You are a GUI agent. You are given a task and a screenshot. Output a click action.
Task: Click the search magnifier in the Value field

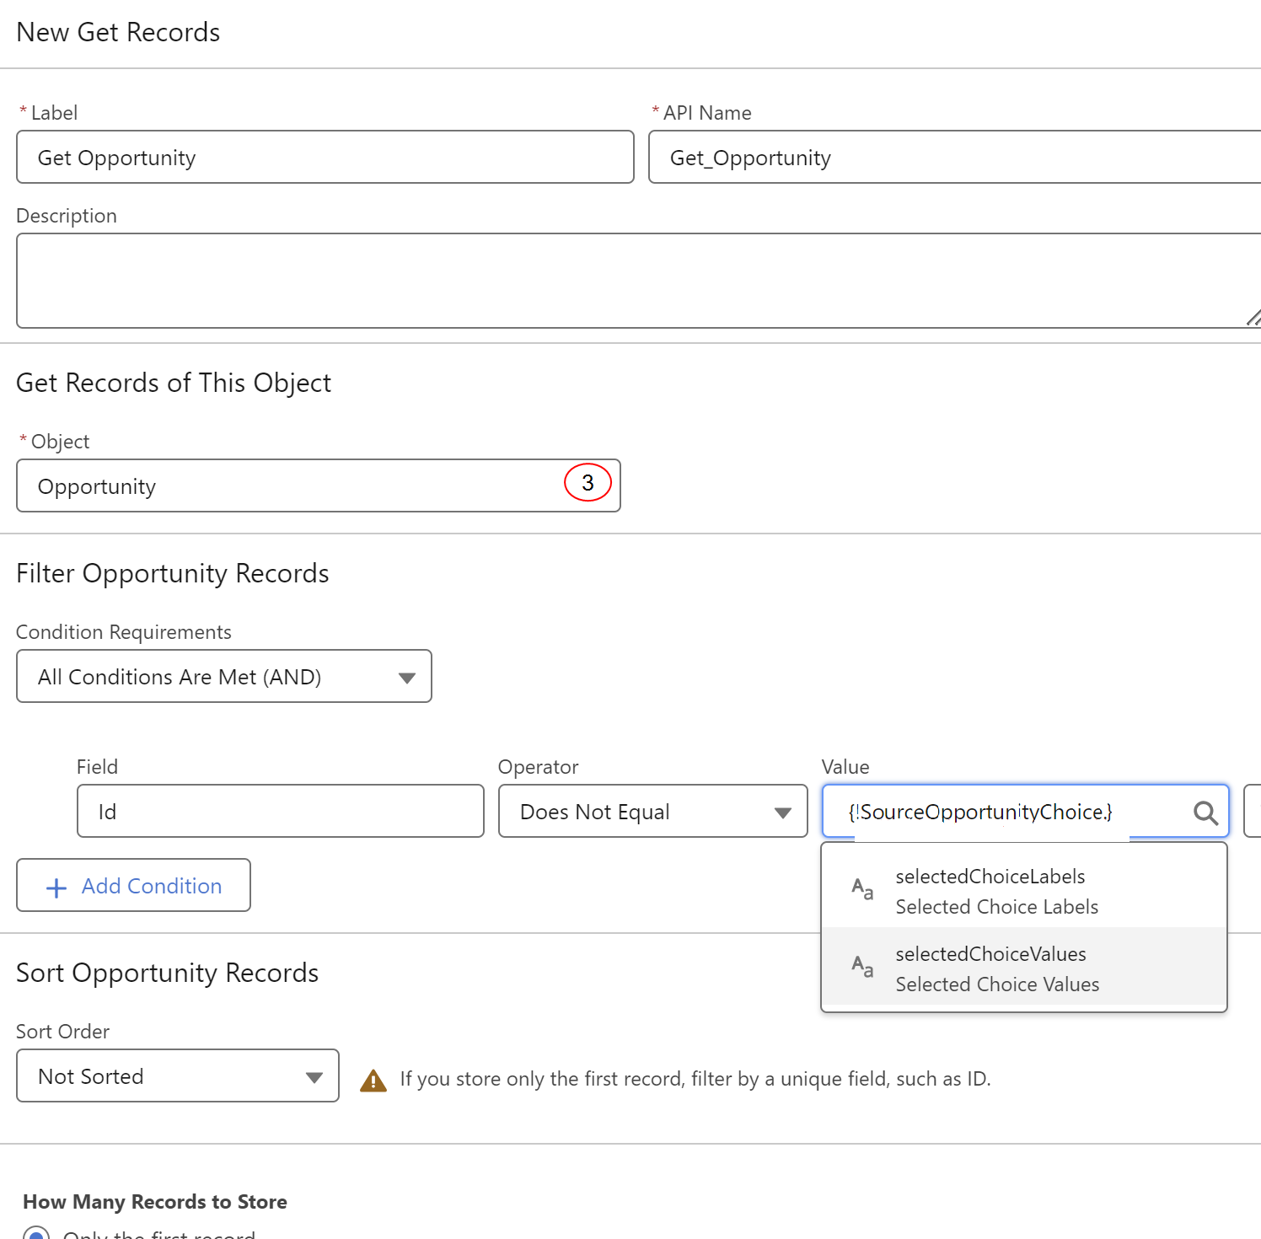(1205, 813)
